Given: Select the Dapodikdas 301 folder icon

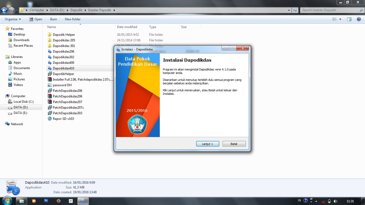Looking at the screenshot, I should (49, 46).
